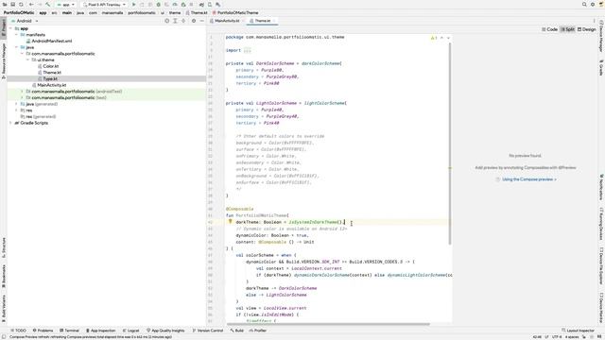
Task: Open the Device Manager toolbar icon
Action: point(210,4)
